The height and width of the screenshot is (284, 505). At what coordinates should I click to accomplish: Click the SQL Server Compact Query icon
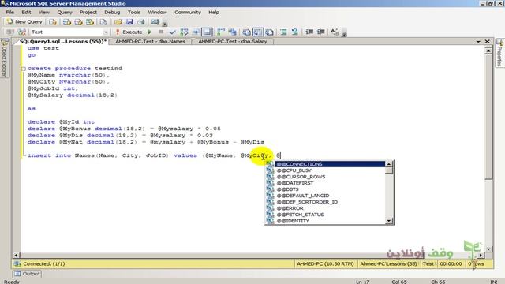coord(103,22)
